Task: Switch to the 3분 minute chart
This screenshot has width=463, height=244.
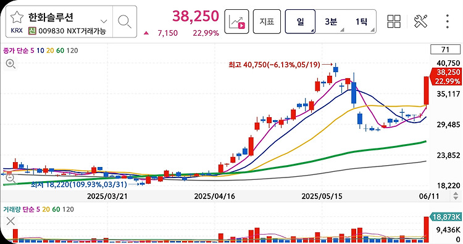Action: (331, 22)
